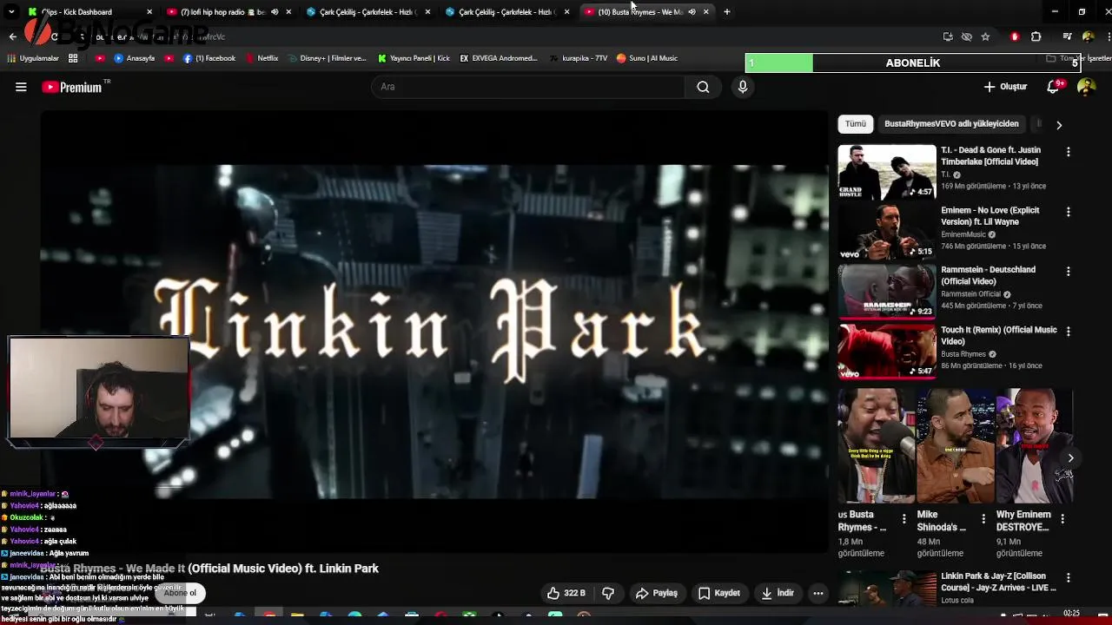Open media control icon in browser toolbar
The image size is (1112, 625).
[x=1067, y=36]
